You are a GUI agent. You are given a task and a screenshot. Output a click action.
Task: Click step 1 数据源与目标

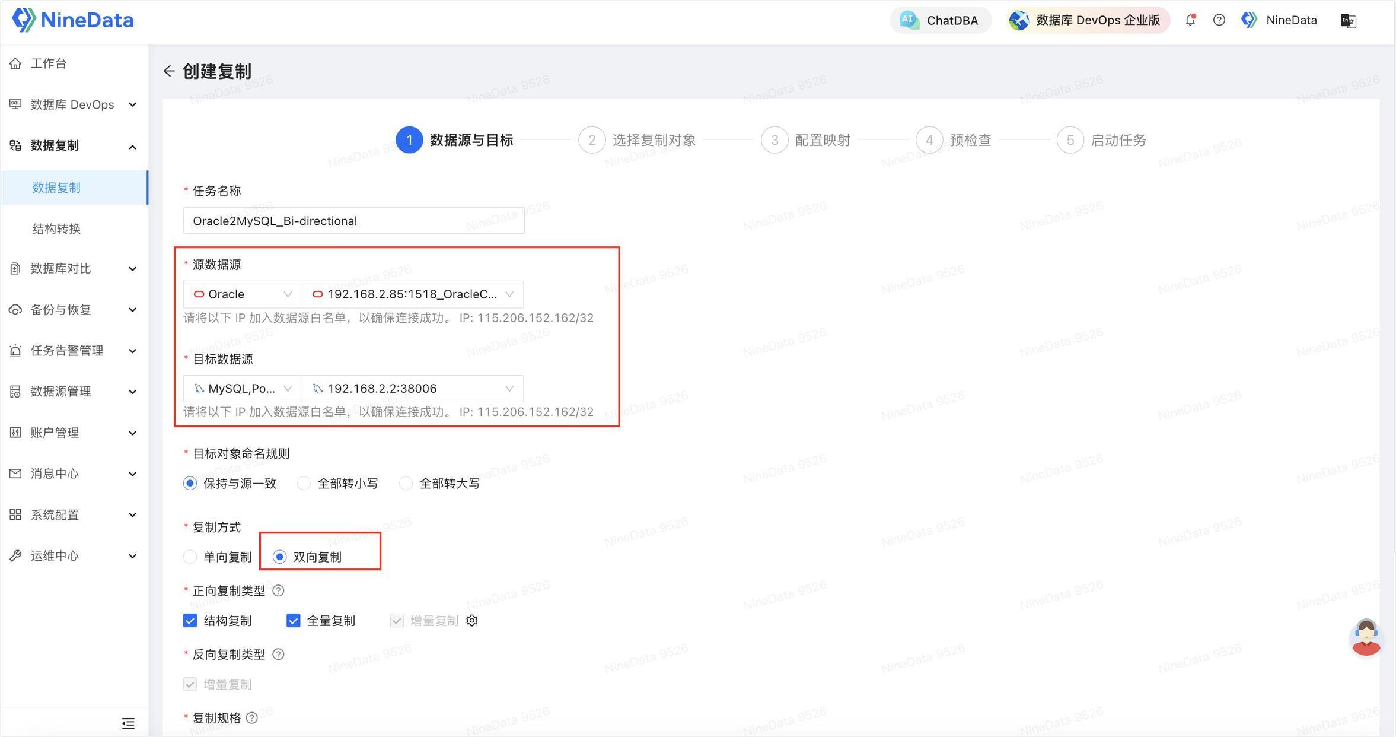pyautogui.click(x=454, y=140)
